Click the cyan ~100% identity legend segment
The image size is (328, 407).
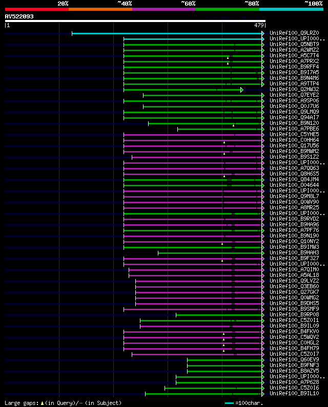coord(291,9)
